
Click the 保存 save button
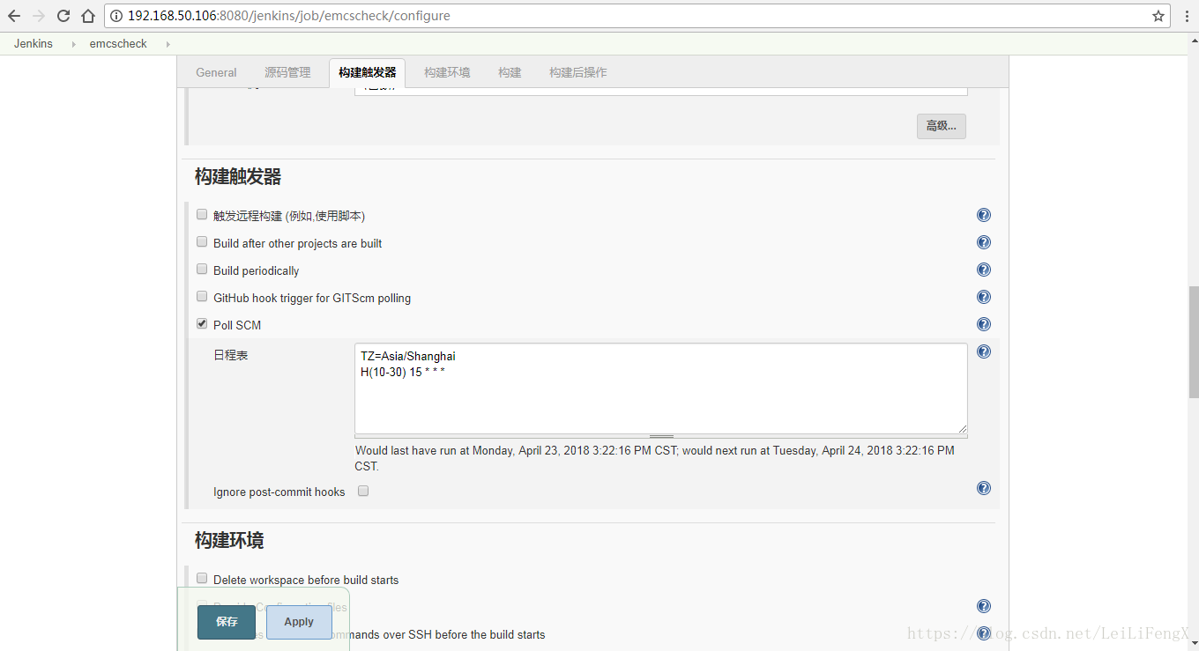(x=227, y=622)
